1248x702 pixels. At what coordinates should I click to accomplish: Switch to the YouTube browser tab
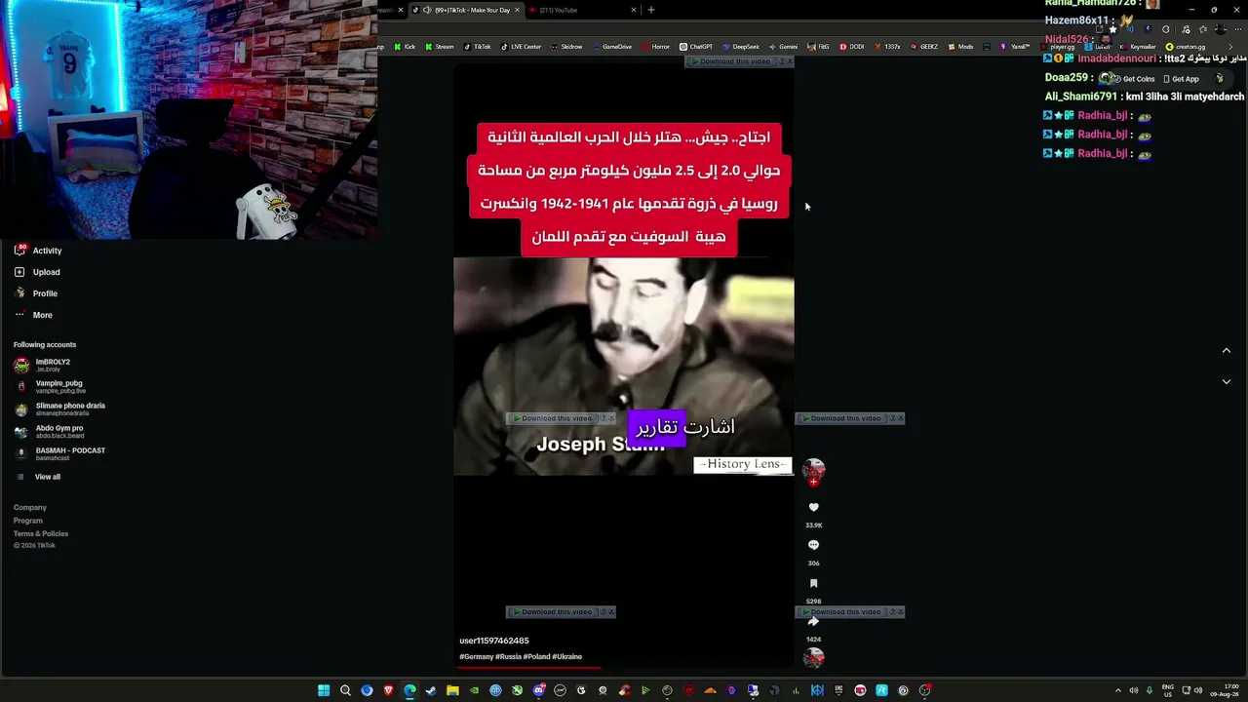(x=583, y=10)
